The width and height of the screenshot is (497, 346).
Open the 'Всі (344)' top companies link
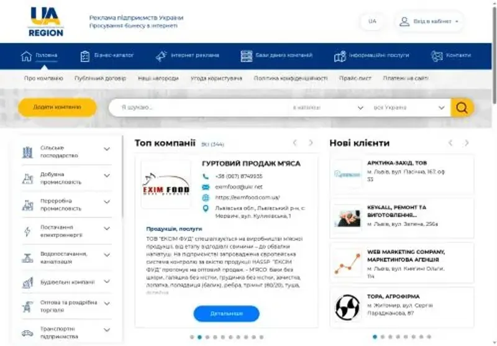tap(212, 145)
